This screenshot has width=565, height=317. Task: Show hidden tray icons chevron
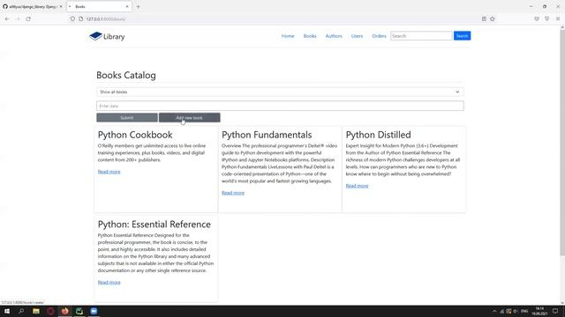pos(494,311)
